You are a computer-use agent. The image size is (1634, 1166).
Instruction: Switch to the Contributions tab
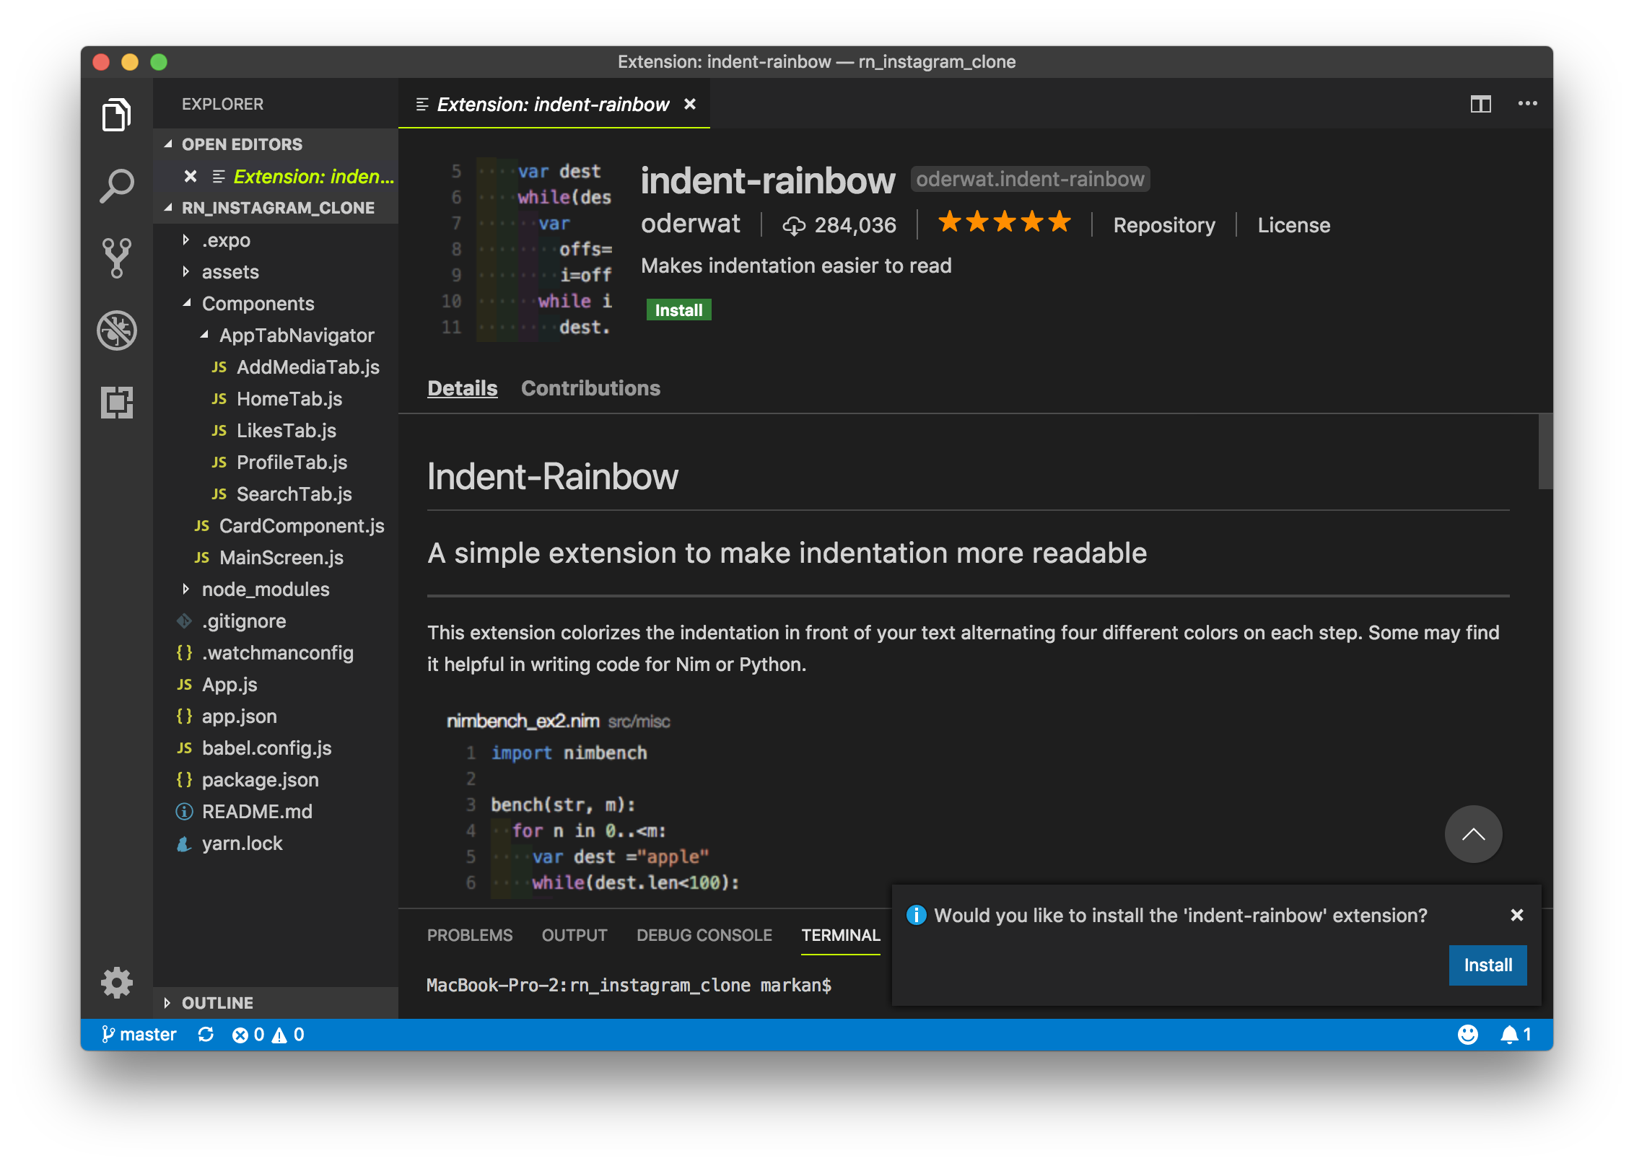click(x=590, y=388)
